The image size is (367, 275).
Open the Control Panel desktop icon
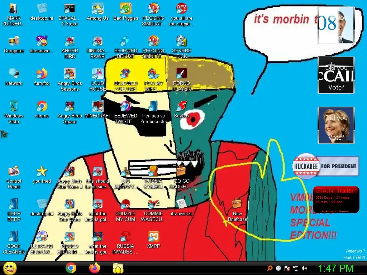pyautogui.click(x=14, y=177)
